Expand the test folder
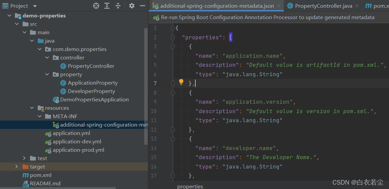The width and height of the screenshot is (389, 189). point(24,158)
